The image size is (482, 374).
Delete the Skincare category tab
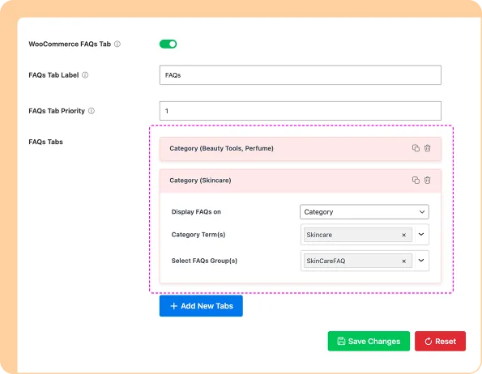[427, 180]
